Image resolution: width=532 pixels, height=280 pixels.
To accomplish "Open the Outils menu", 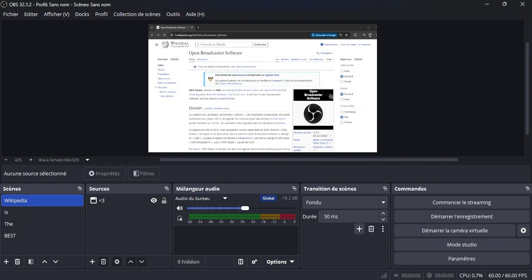I will pyautogui.click(x=173, y=14).
